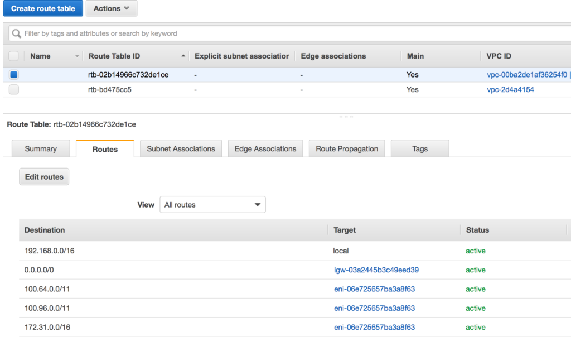Open the Name column dropdown arrow
The height and width of the screenshot is (341, 571).
pos(77,56)
